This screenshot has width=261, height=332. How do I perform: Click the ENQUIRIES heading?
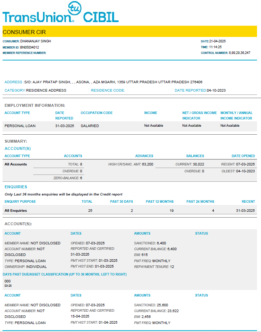coord(16,187)
